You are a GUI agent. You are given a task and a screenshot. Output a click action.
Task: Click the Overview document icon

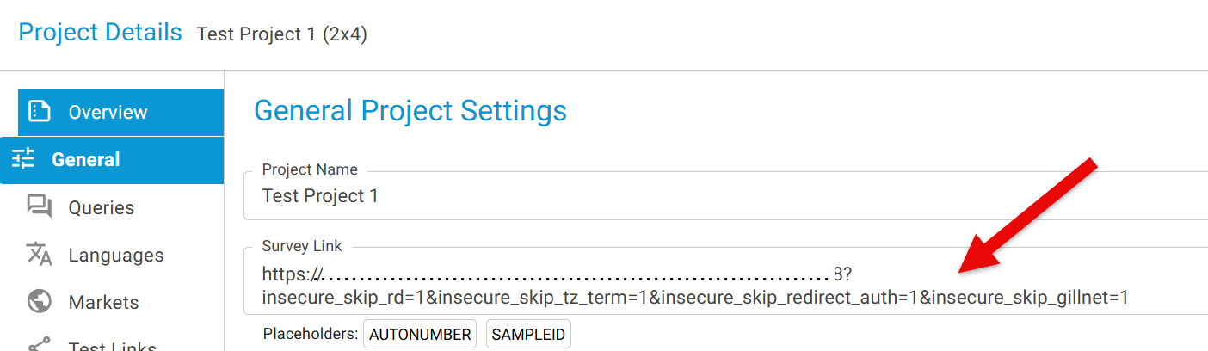(x=40, y=112)
